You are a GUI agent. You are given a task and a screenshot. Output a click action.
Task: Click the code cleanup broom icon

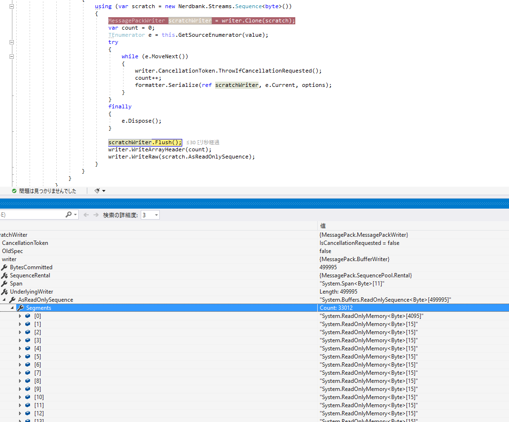pos(97,190)
